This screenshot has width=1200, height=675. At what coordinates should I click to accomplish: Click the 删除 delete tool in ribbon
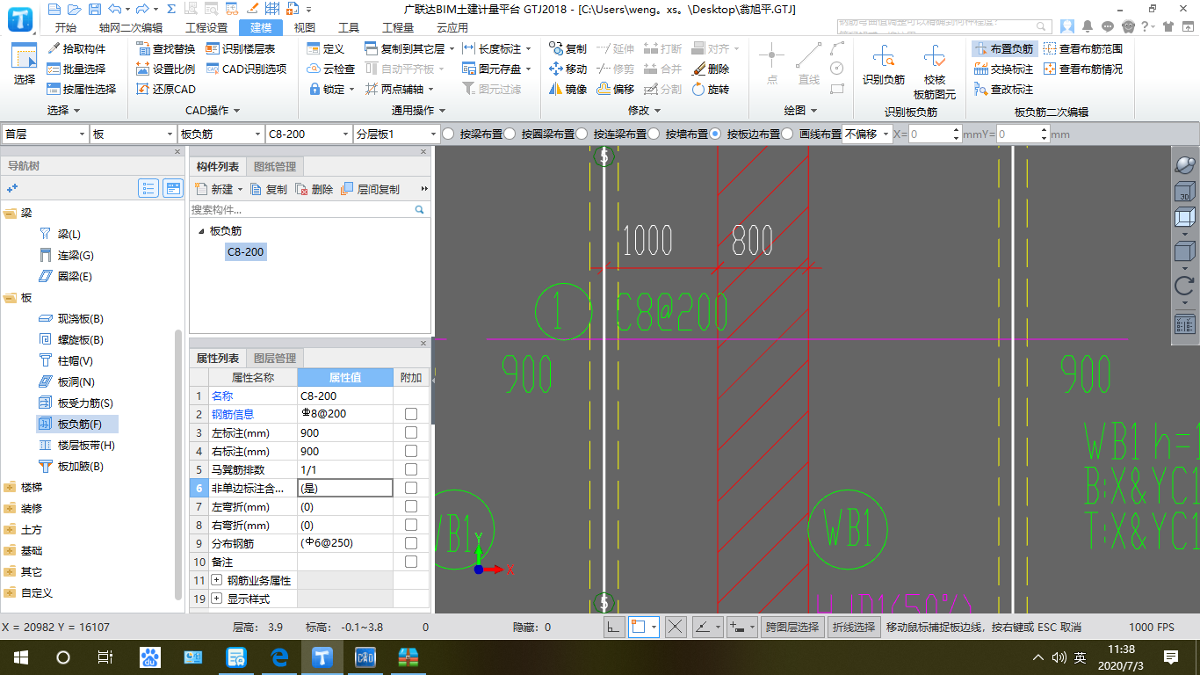(711, 69)
